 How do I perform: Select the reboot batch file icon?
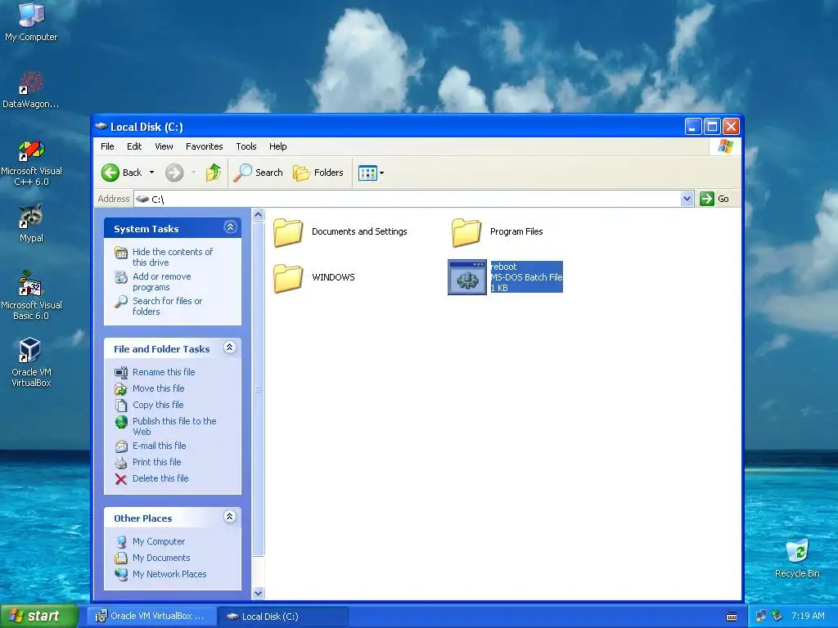click(x=467, y=277)
